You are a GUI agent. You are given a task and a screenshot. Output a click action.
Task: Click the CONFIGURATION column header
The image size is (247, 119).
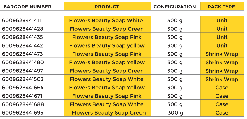pos(175,7)
